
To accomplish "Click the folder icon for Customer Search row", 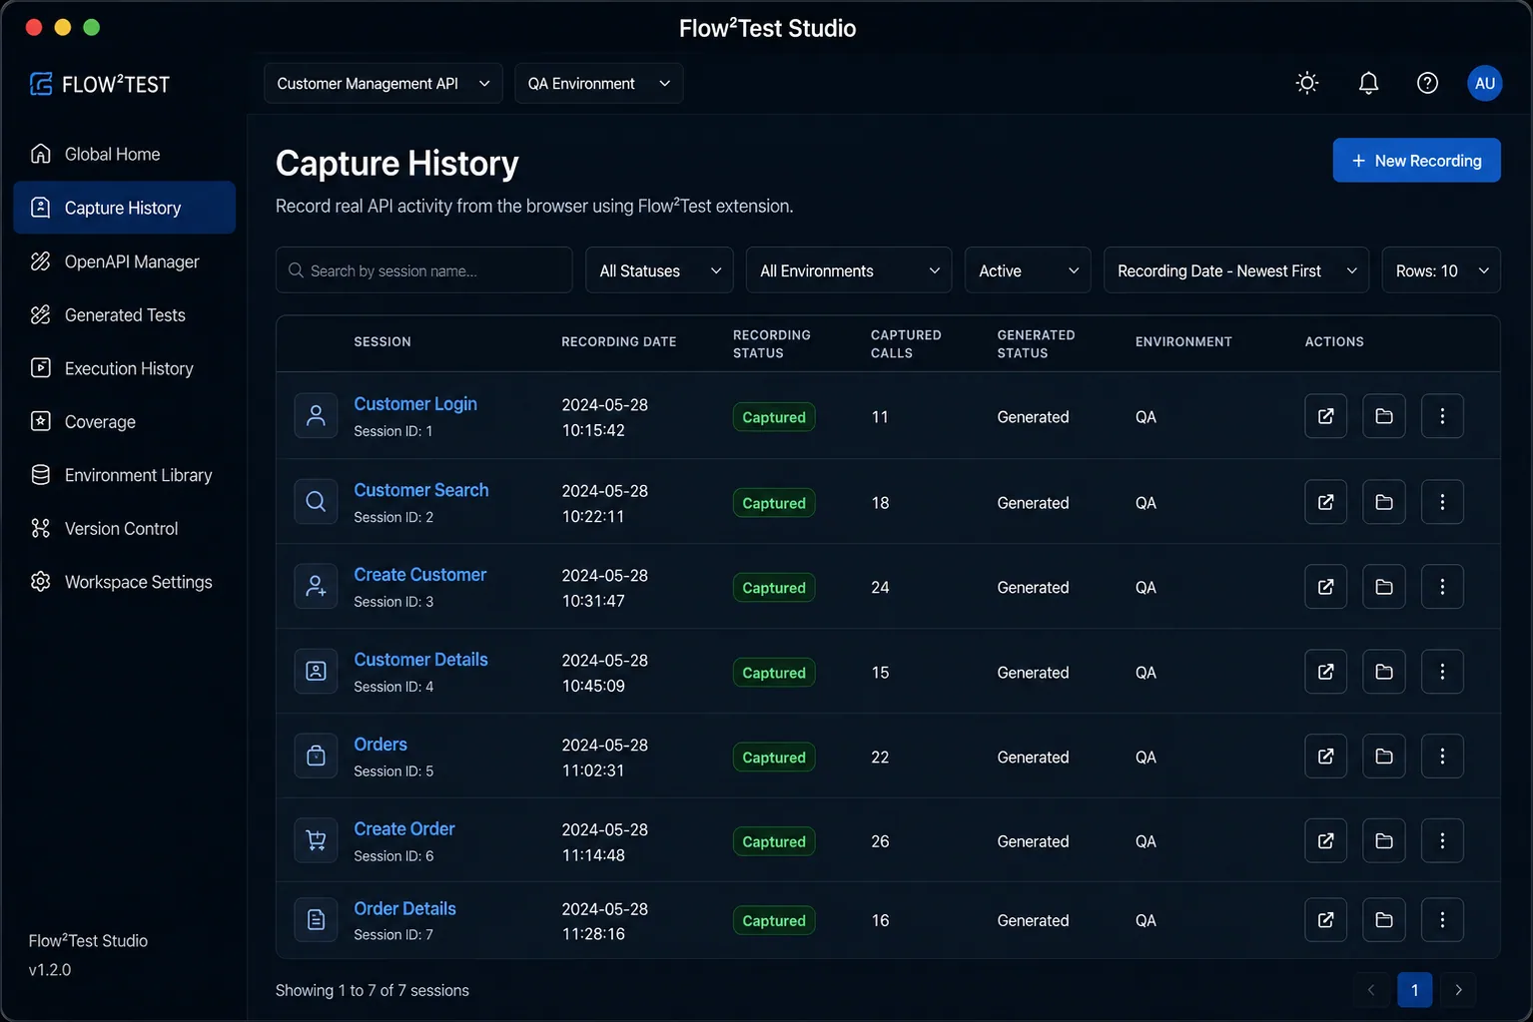I will (1383, 502).
